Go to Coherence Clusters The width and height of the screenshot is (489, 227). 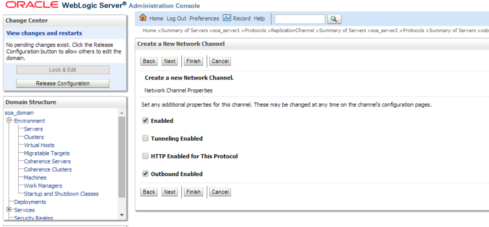pos(48,170)
